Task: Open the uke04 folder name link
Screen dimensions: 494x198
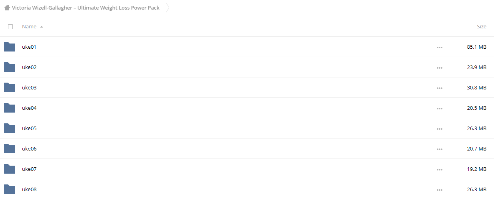Action: pyautogui.click(x=29, y=108)
